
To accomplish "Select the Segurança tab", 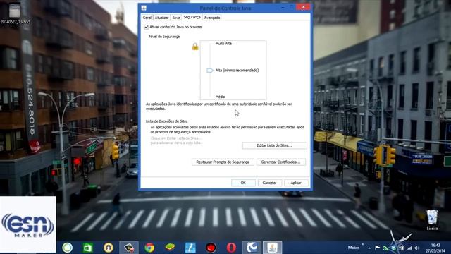I will pyautogui.click(x=192, y=17).
